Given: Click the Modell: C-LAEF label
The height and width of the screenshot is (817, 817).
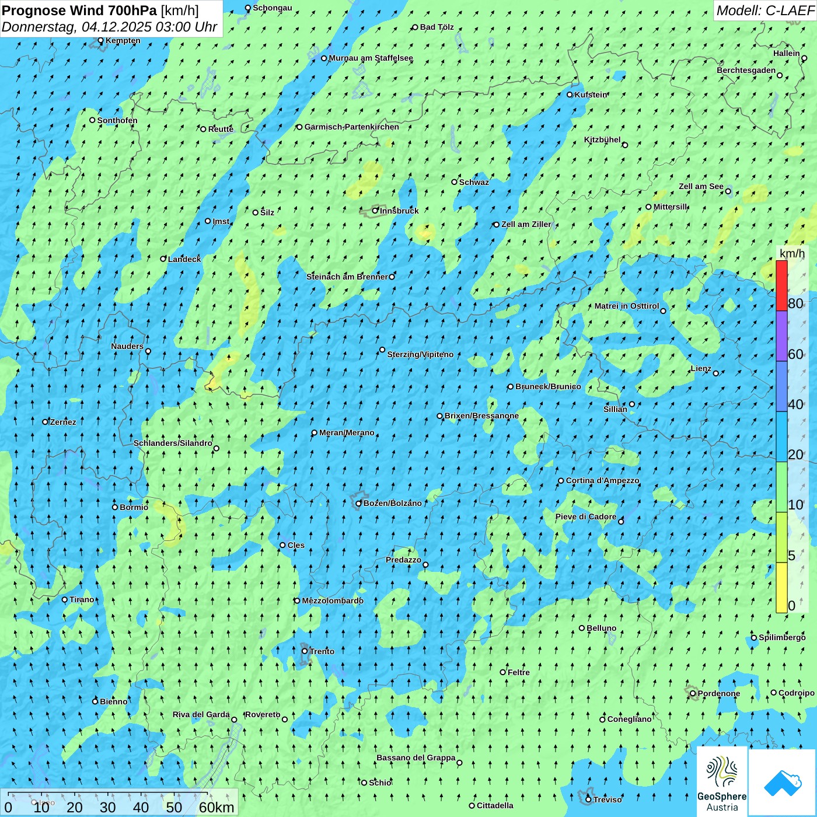Looking at the screenshot, I should click(764, 11).
